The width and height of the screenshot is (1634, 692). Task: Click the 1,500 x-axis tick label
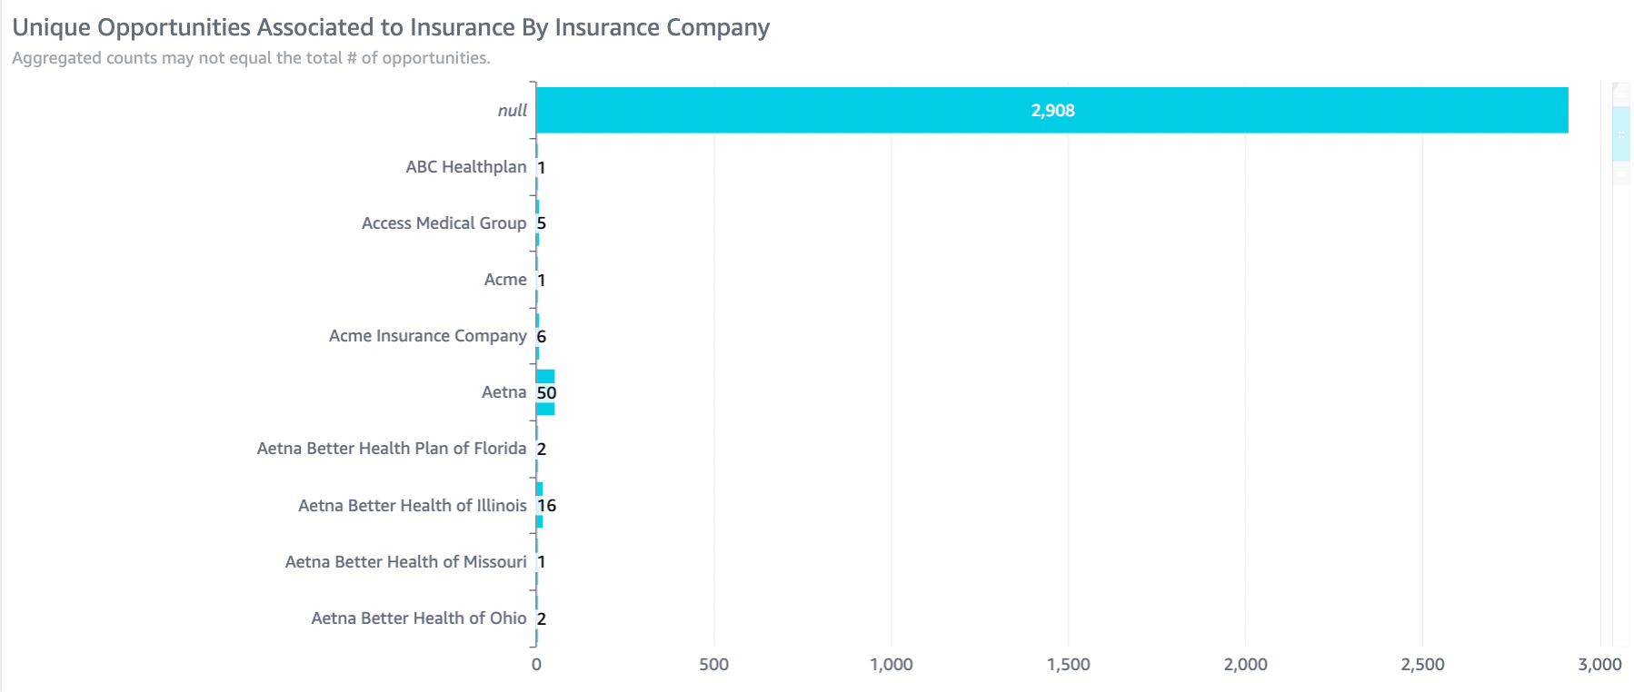1068,665
